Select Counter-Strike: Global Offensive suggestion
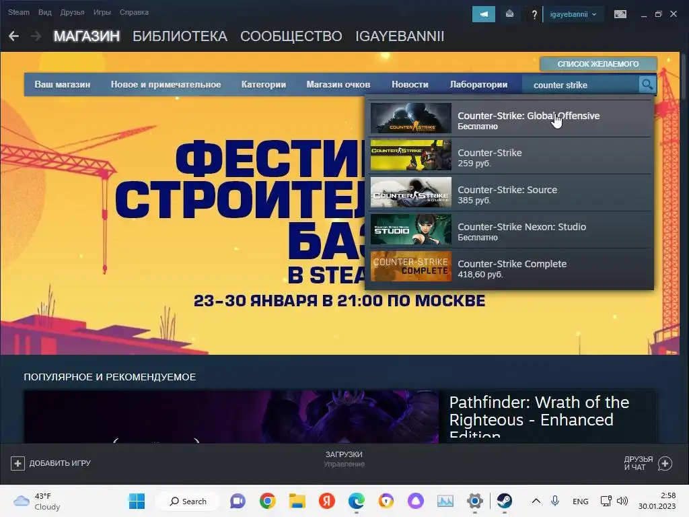This screenshot has width=689, height=517. (510, 118)
